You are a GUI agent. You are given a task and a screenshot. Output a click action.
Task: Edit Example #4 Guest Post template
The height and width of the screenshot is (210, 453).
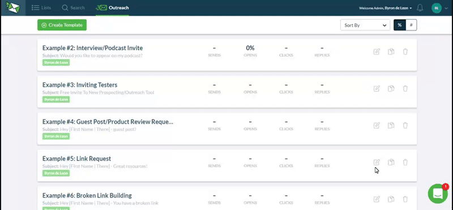(x=377, y=125)
